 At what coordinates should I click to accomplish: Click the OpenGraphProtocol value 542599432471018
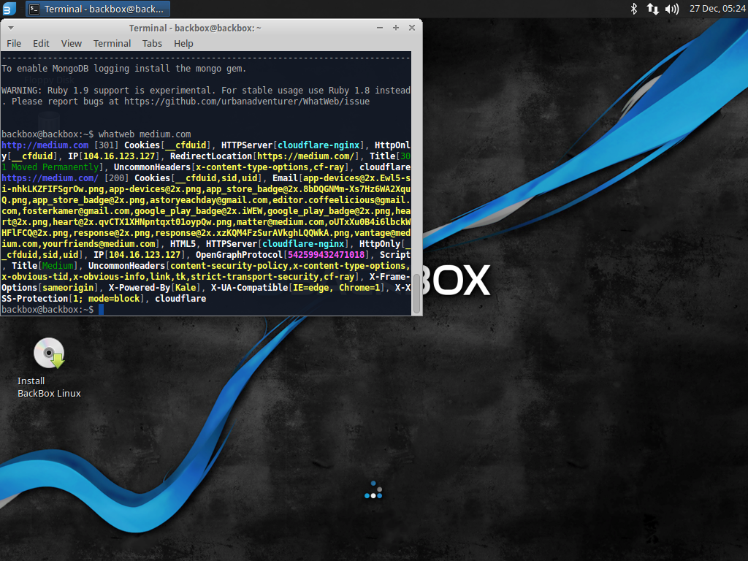[327, 255]
